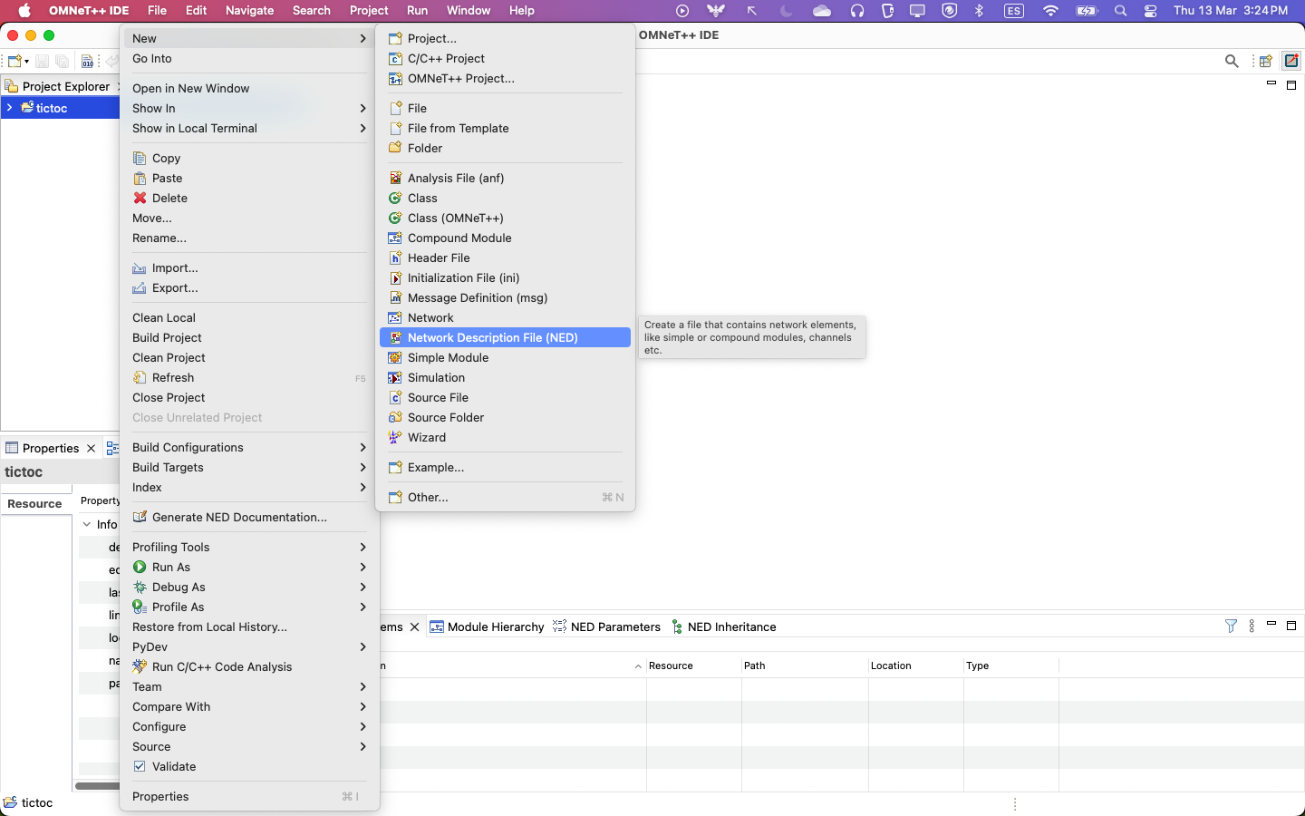Screen dimensions: 1305x816
Task: Open macOS Control Center
Action: [1151, 11]
